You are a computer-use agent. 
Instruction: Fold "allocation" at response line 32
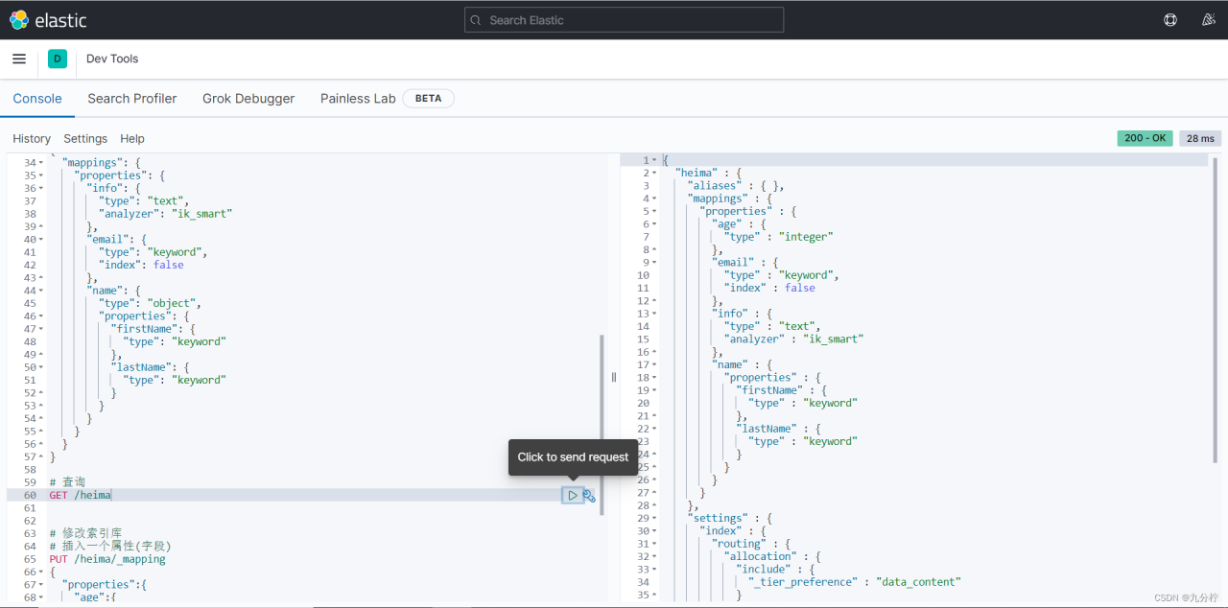coord(654,556)
